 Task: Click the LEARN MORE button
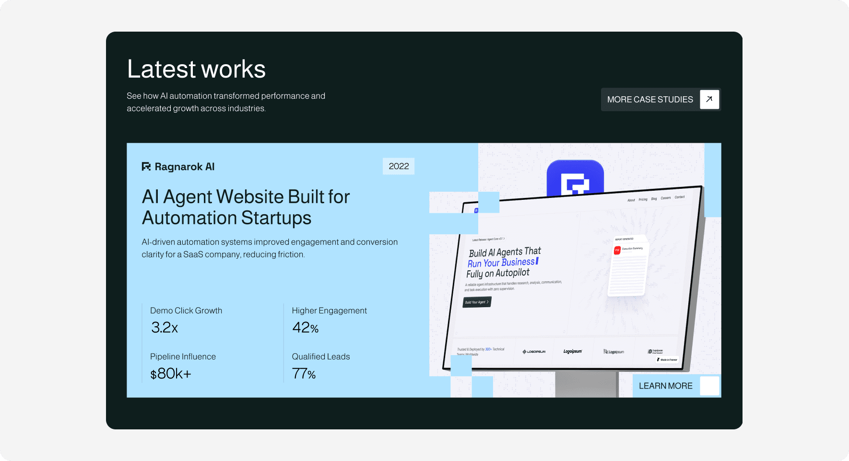click(677, 386)
